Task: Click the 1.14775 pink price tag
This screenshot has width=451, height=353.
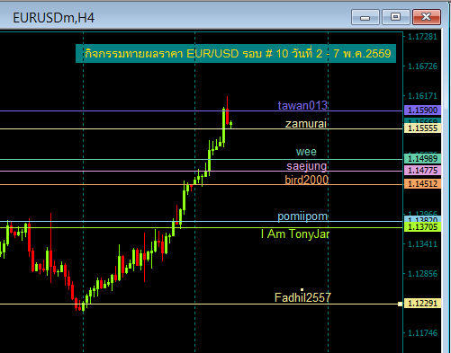Action: point(422,171)
